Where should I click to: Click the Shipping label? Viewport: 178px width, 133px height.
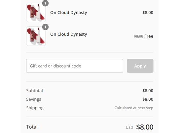click(35, 108)
